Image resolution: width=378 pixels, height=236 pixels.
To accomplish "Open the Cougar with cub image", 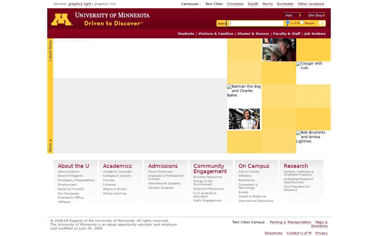I will click(x=313, y=73).
